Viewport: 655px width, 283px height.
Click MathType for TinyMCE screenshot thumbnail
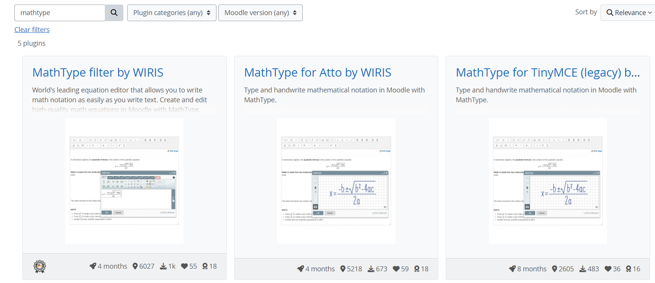pos(548,181)
